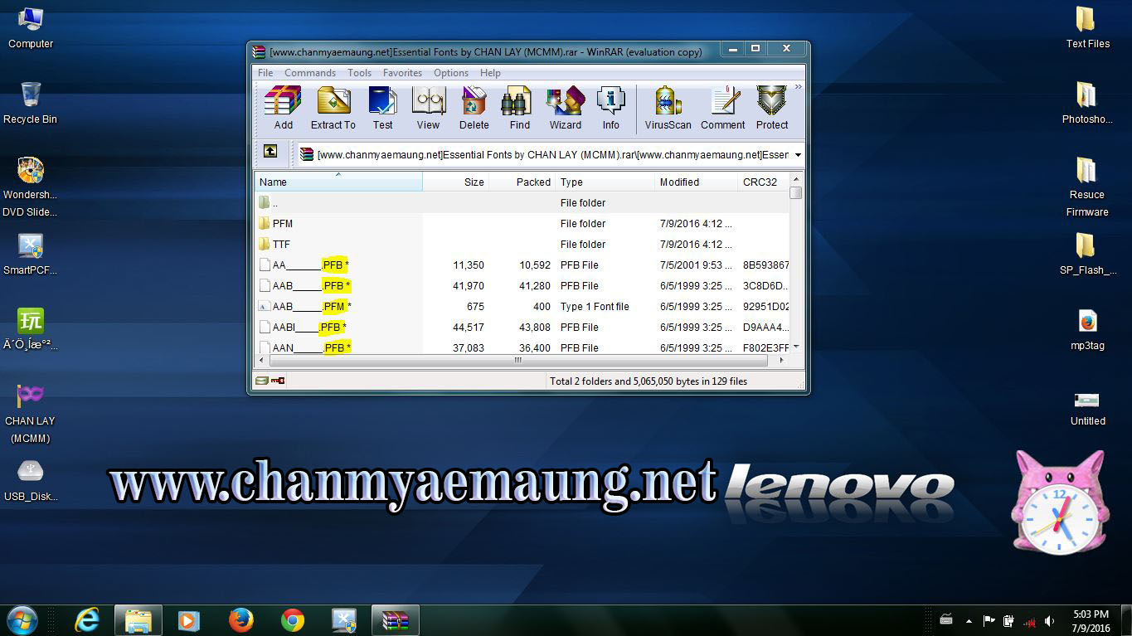Click the Protect archive icon
This screenshot has height=636, width=1132.
[771, 108]
